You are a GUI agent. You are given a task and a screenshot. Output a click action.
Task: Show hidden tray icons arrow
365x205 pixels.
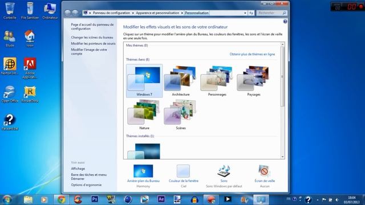318,200
